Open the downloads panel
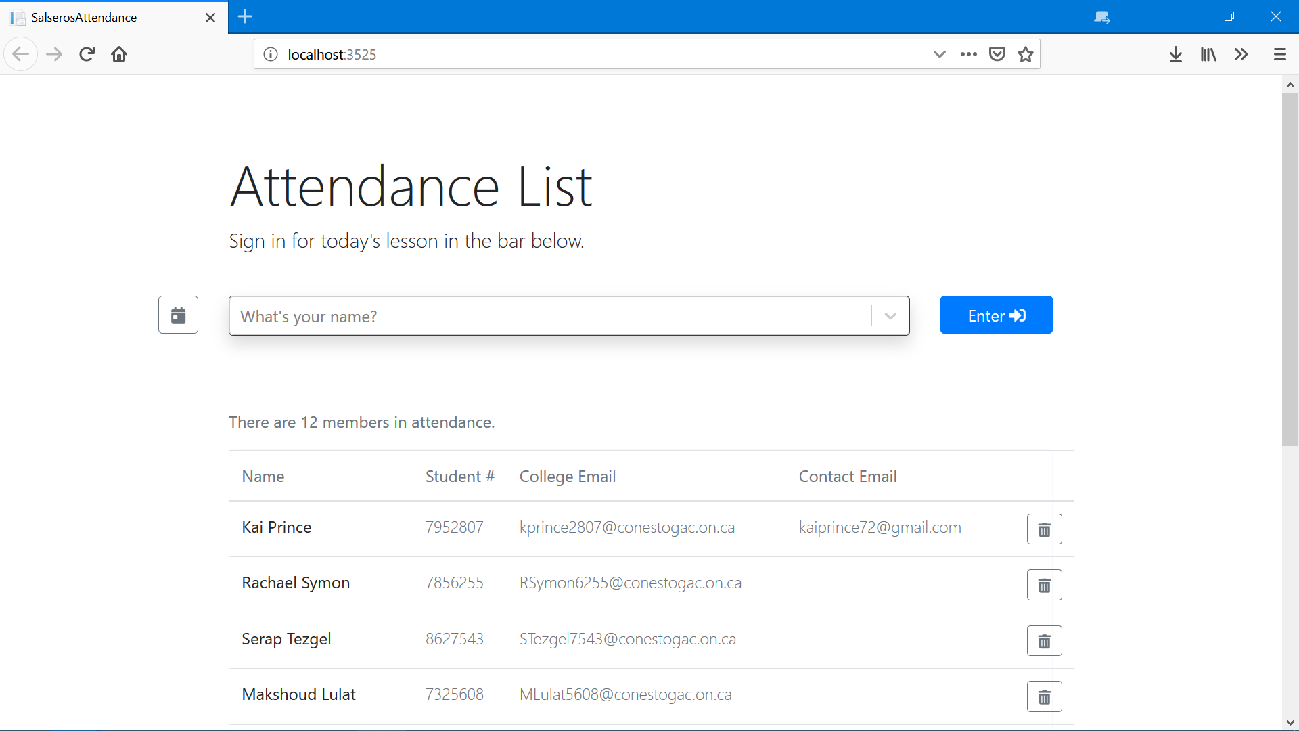1299x731 pixels. (x=1176, y=54)
